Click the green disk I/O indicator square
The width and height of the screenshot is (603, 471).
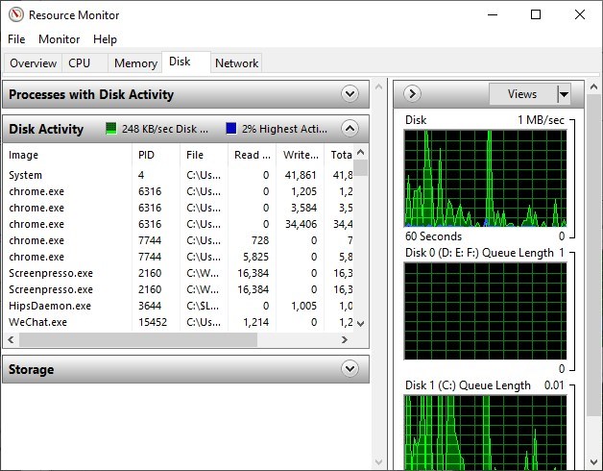[x=111, y=129]
